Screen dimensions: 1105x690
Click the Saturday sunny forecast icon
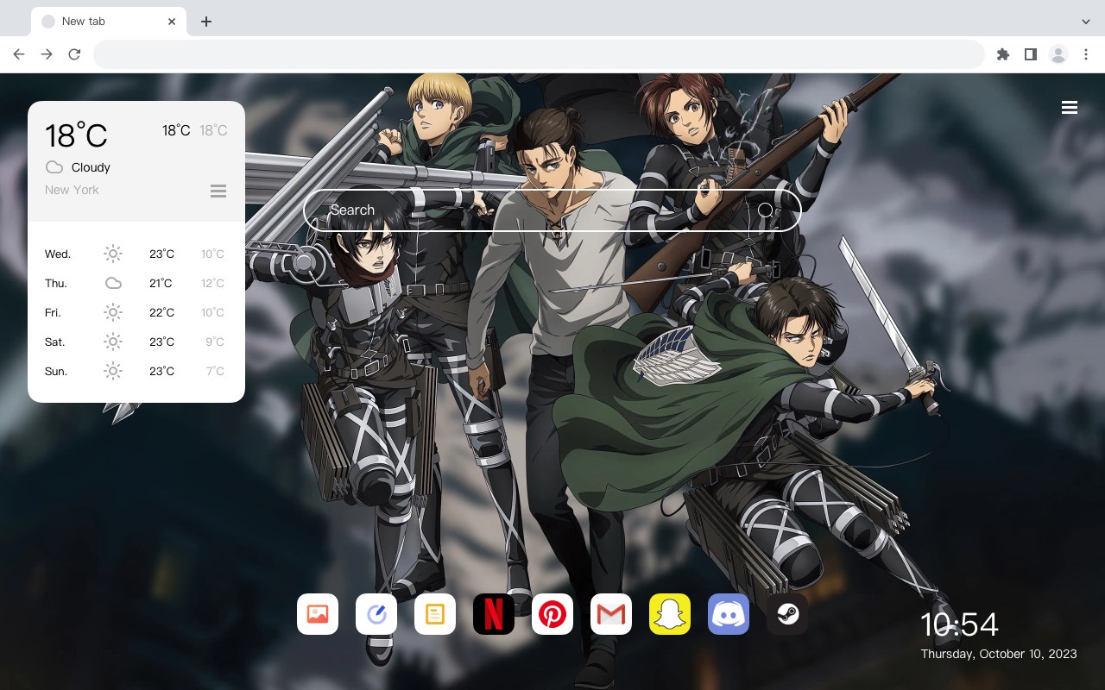coord(113,342)
